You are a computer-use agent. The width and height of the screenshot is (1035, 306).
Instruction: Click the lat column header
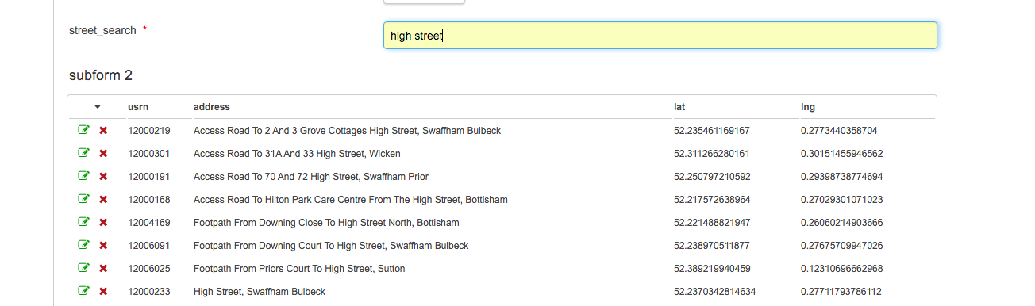click(679, 107)
